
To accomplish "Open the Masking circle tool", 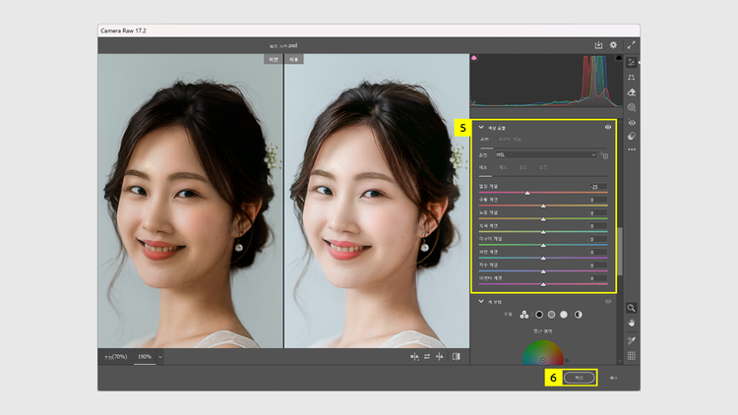I will (x=631, y=107).
